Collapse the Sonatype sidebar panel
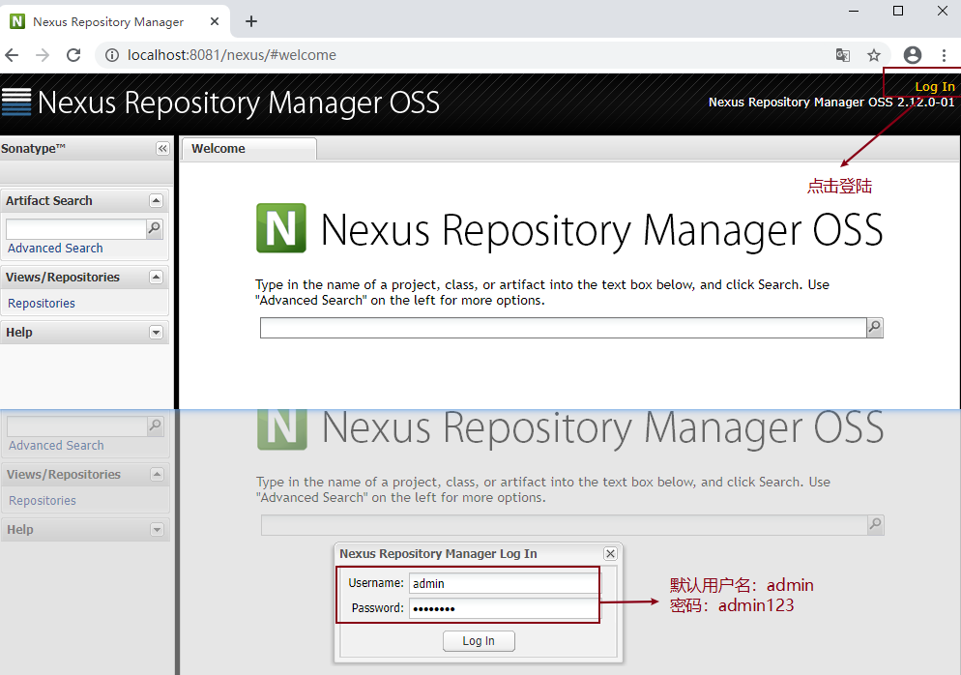Image resolution: width=961 pixels, height=675 pixels. point(162,148)
